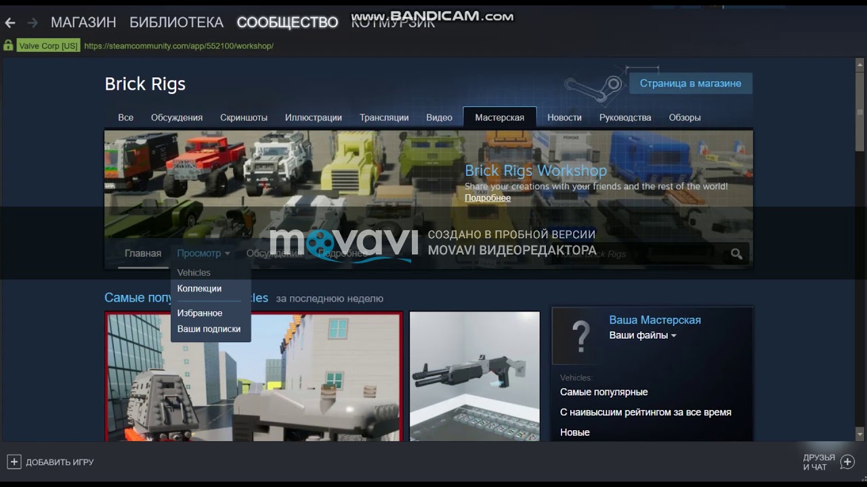Image resolution: width=867 pixels, height=487 pixels.
Task: Open the Главная workshop tab
Action: coord(143,254)
